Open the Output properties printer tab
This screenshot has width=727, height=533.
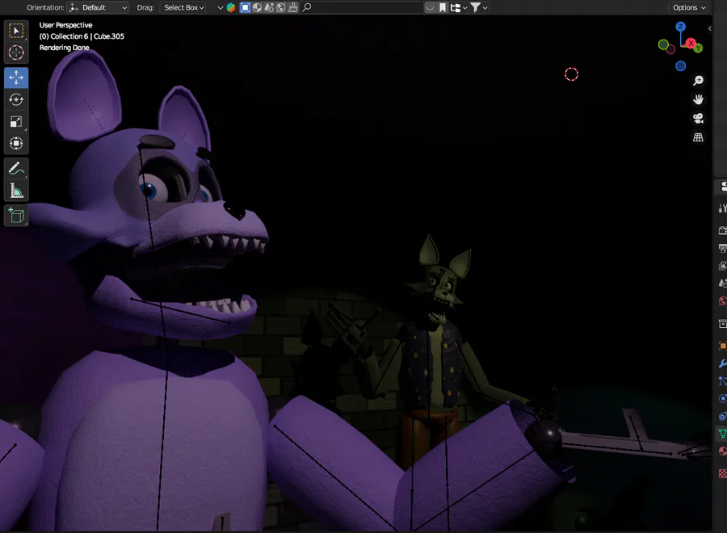point(722,248)
